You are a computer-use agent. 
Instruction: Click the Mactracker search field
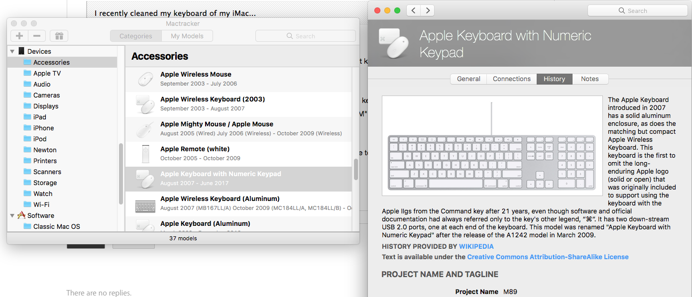click(x=306, y=36)
